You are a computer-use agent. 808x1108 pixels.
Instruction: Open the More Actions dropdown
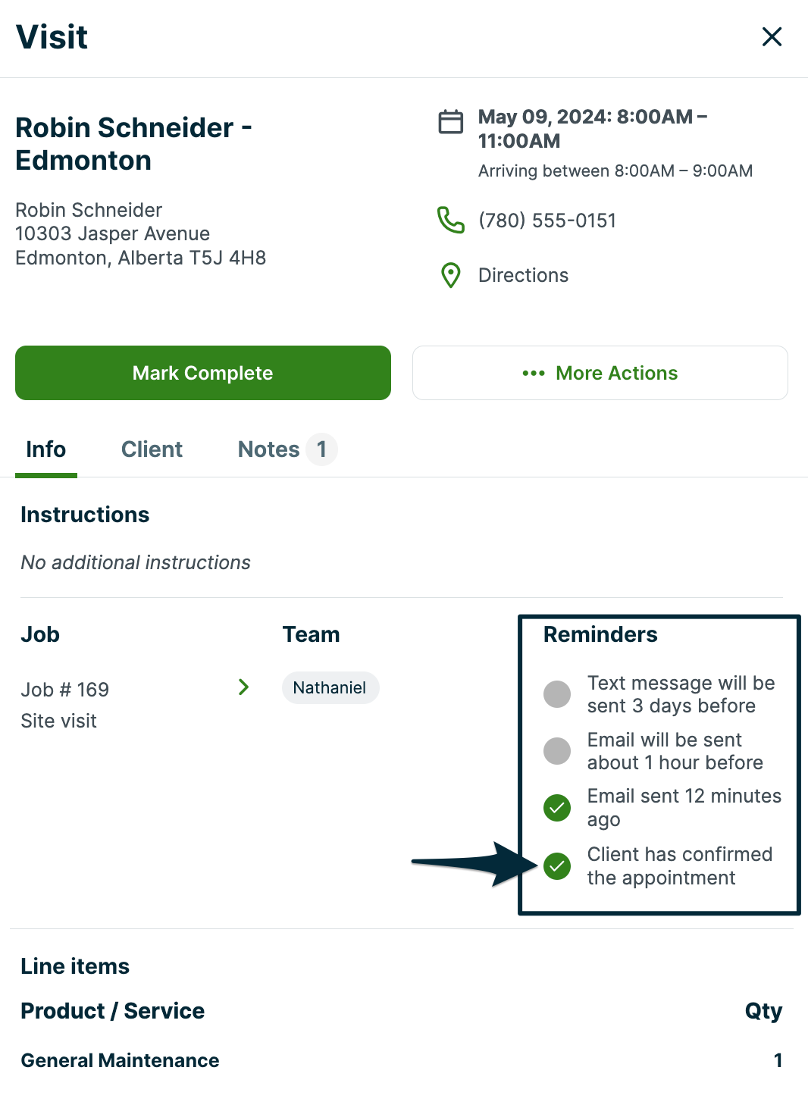pyautogui.click(x=600, y=373)
